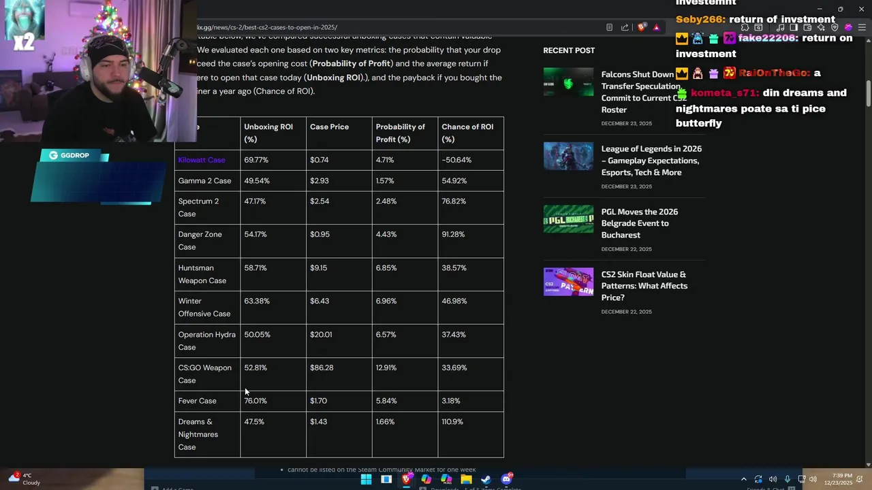Image resolution: width=872 pixels, height=490 pixels.
Task: Open the Brave Wallet icon
Action: point(807,27)
